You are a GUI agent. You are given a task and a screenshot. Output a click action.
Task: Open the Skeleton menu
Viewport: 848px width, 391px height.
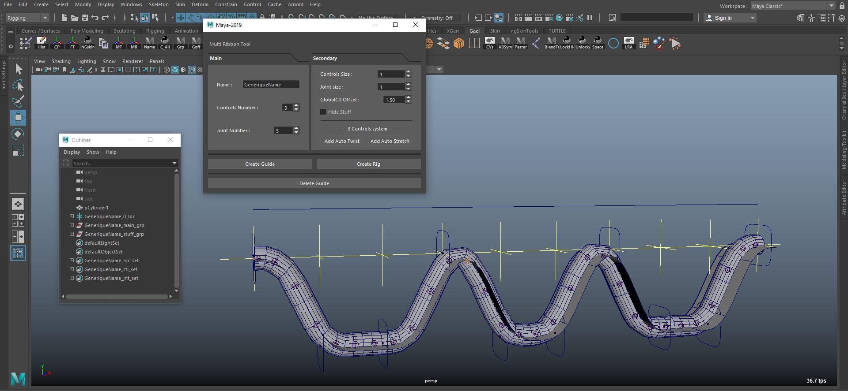(158, 4)
